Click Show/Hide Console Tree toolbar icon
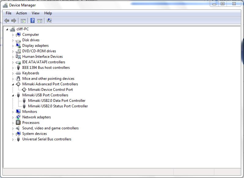 (23, 21)
